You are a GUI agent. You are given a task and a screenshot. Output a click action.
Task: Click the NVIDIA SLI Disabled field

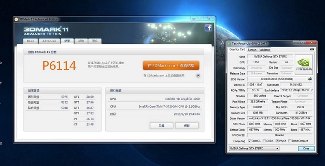pyautogui.click(x=279, y=135)
